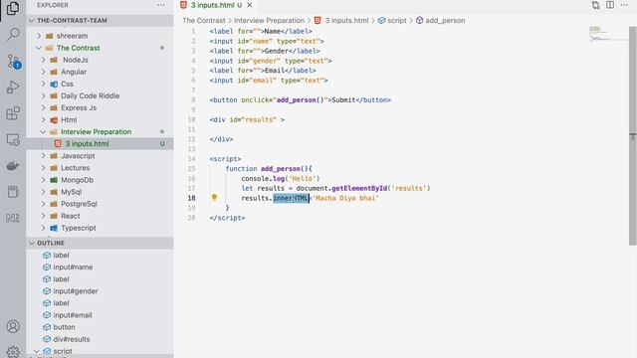The height and width of the screenshot is (358, 637).
Task: Close the 3 inputs.html tab
Action: click(250, 5)
